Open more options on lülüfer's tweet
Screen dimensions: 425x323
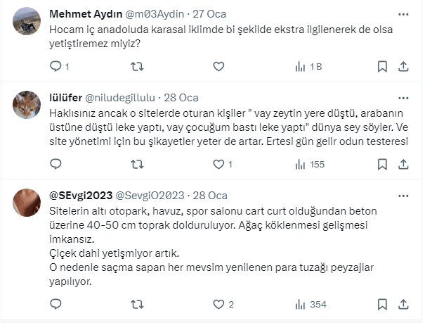[x=403, y=97]
